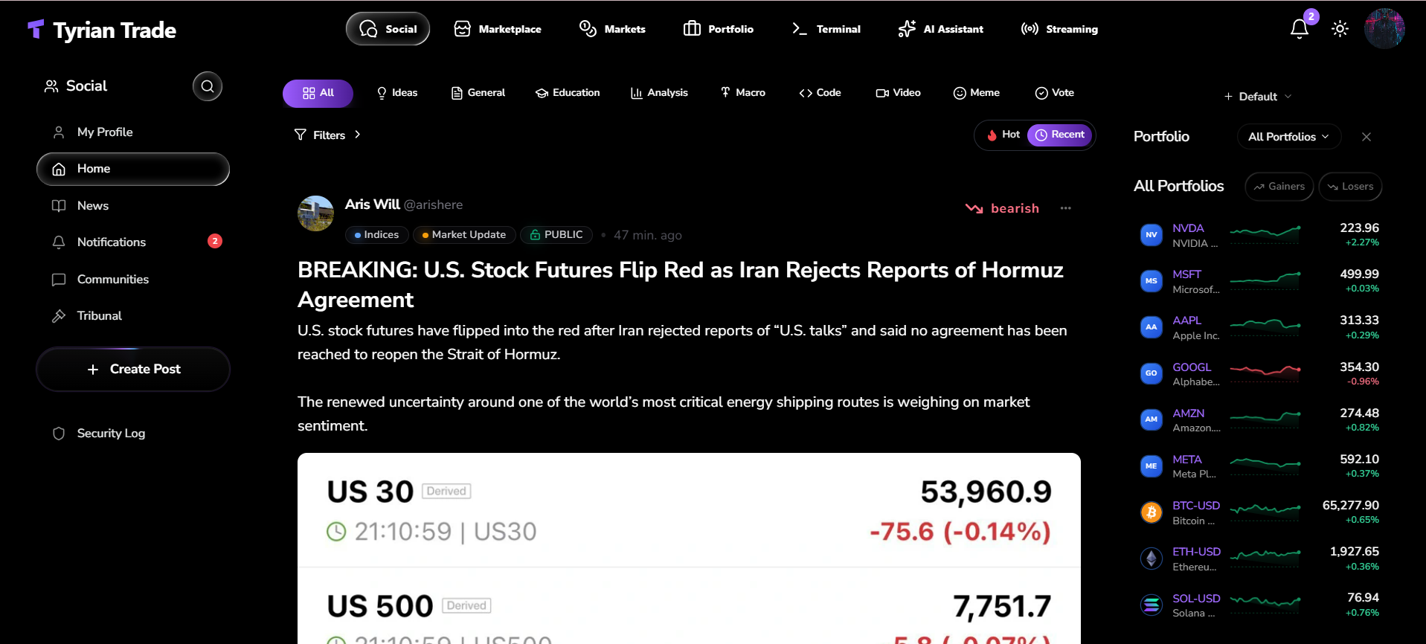Sort feed by Recent
This screenshot has height=644, width=1426.
(x=1060, y=135)
